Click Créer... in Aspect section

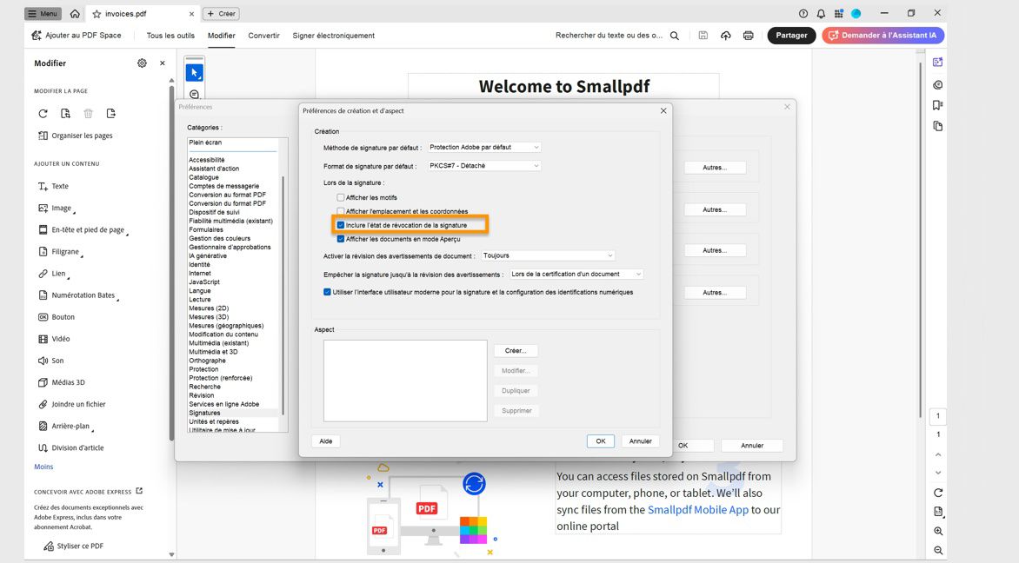[x=516, y=351]
